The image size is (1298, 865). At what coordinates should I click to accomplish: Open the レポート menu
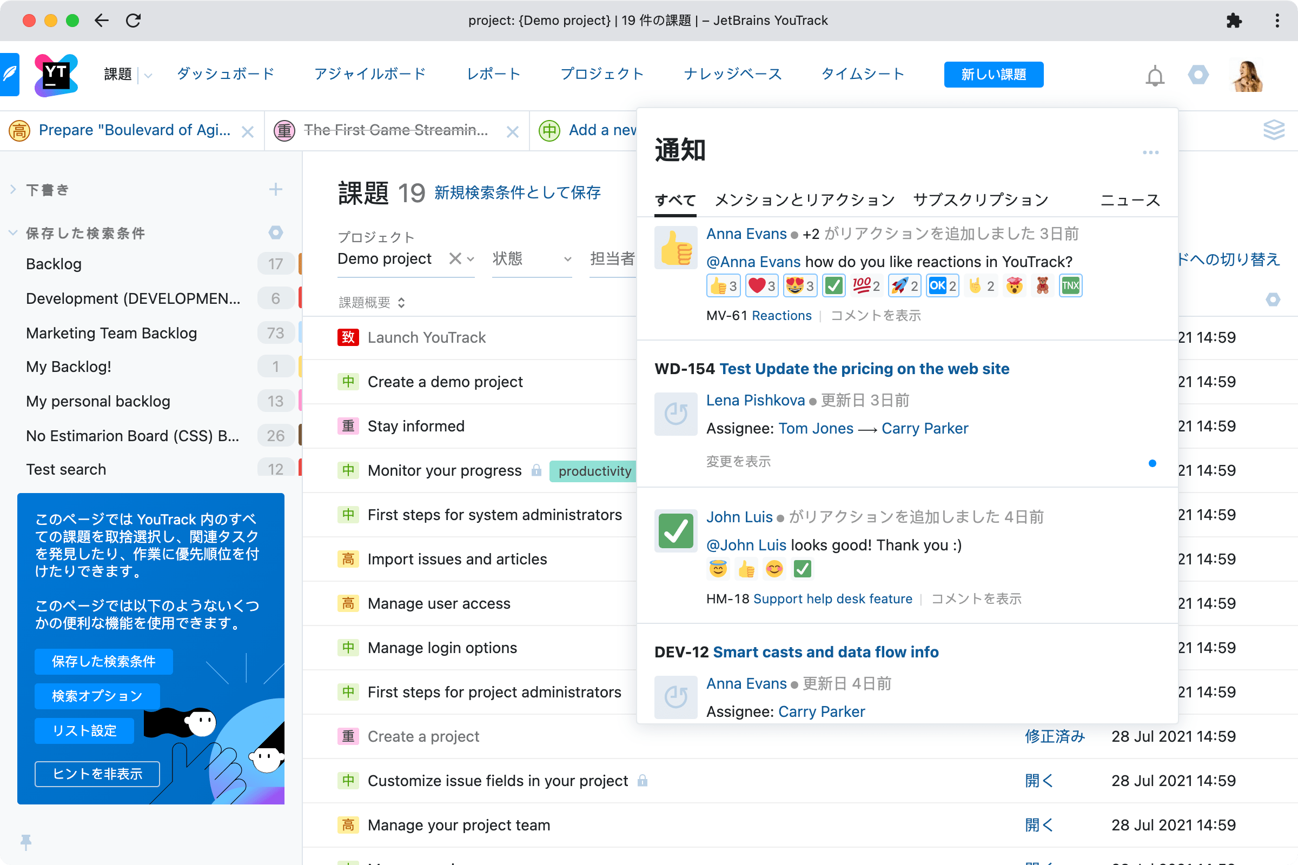[x=493, y=74]
